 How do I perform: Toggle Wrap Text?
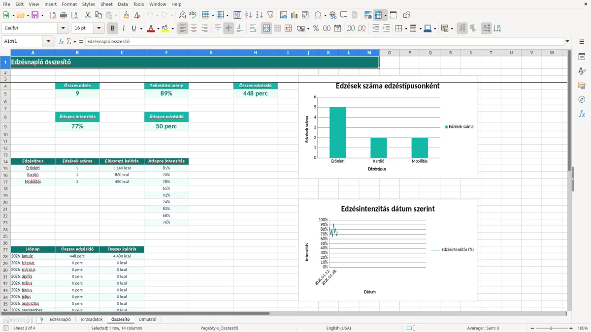[x=253, y=29]
